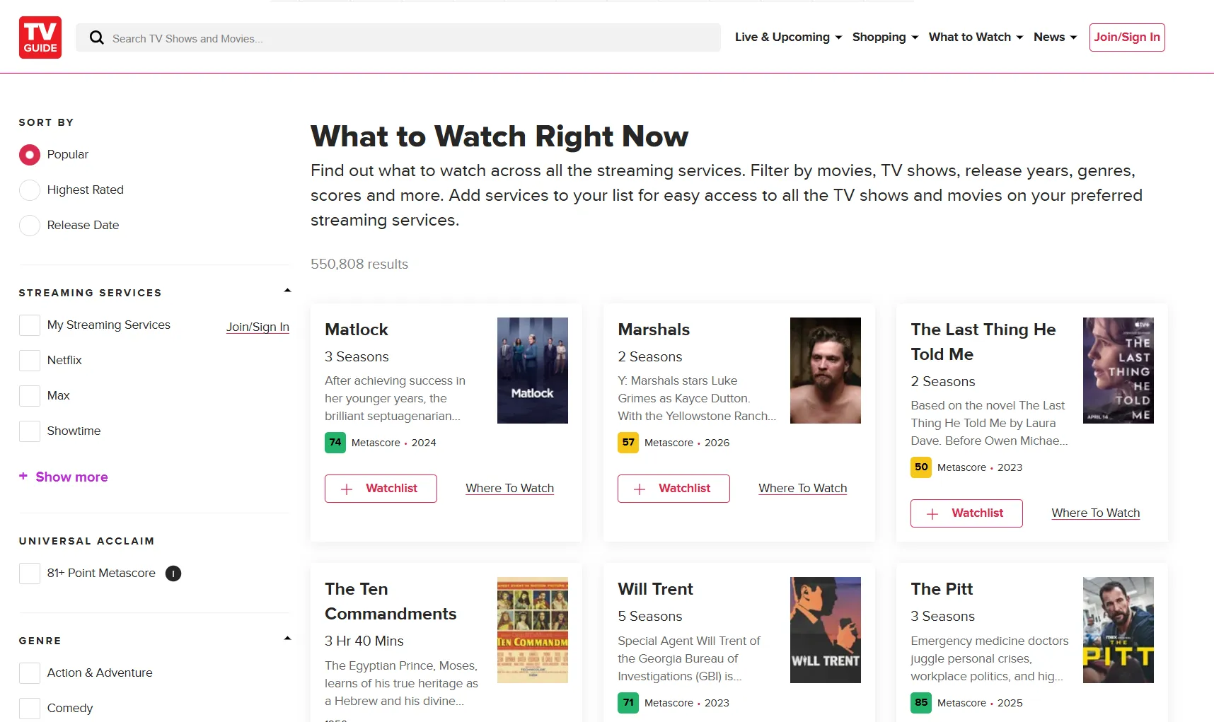Enable the Netflix streaming service filter
The height and width of the screenshot is (722, 1214).
(x=29, y=360)
